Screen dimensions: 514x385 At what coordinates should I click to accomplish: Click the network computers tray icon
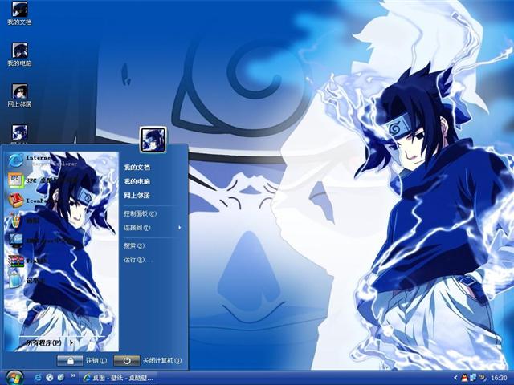click(x=474, y=378)
